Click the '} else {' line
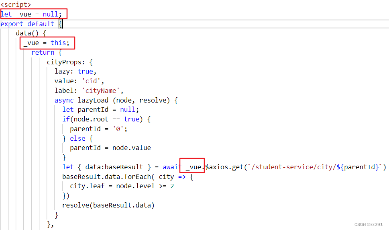389x230 pixels. coord(77,138)
